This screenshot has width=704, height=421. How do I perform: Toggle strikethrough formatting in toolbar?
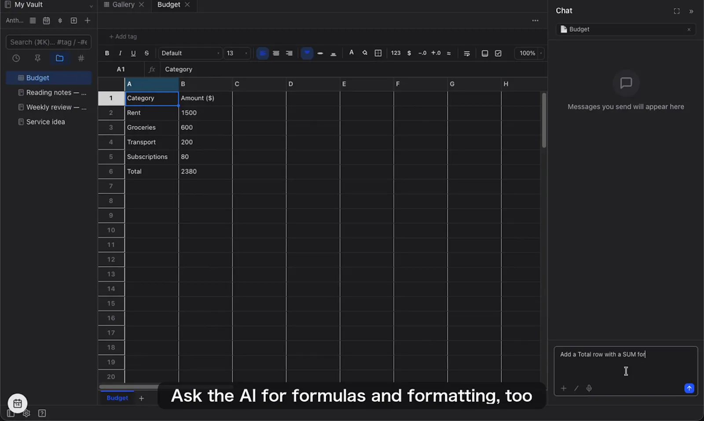[147, 53]
